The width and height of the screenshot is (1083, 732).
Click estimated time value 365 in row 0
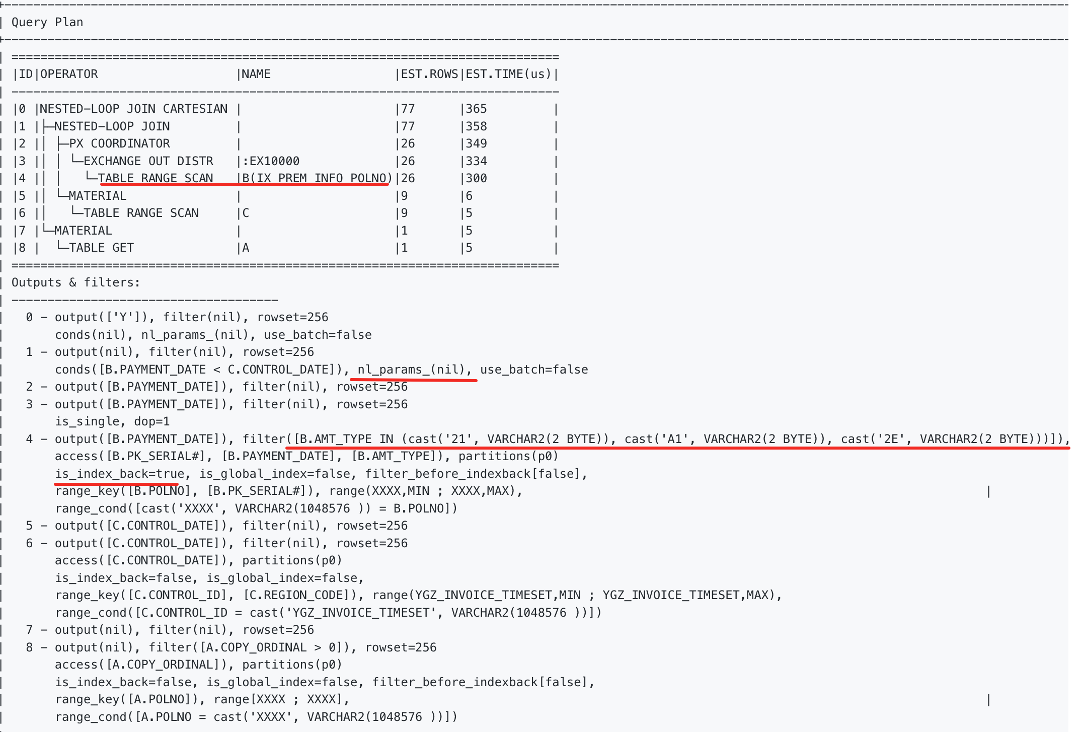click(x=476, y=109)
